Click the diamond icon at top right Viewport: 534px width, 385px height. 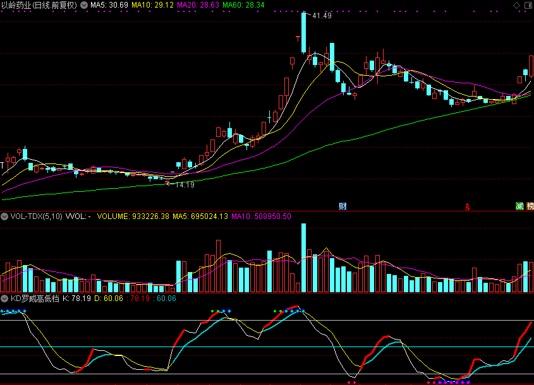coord(517,5)
